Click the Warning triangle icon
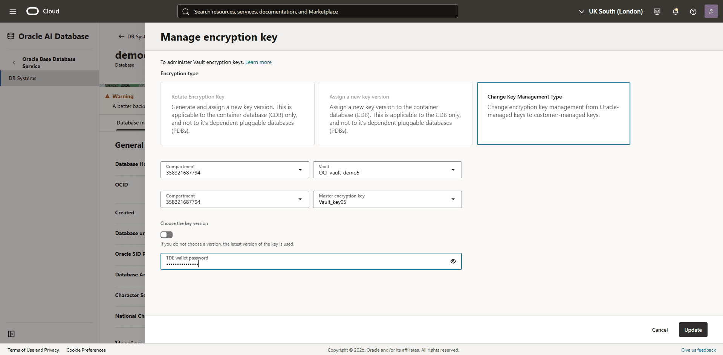Image resolution: width=723 pixels, height=355 pixels. pos(107,96)
